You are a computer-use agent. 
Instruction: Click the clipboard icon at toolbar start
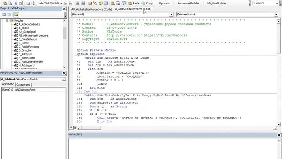click(x=5, y=3)
